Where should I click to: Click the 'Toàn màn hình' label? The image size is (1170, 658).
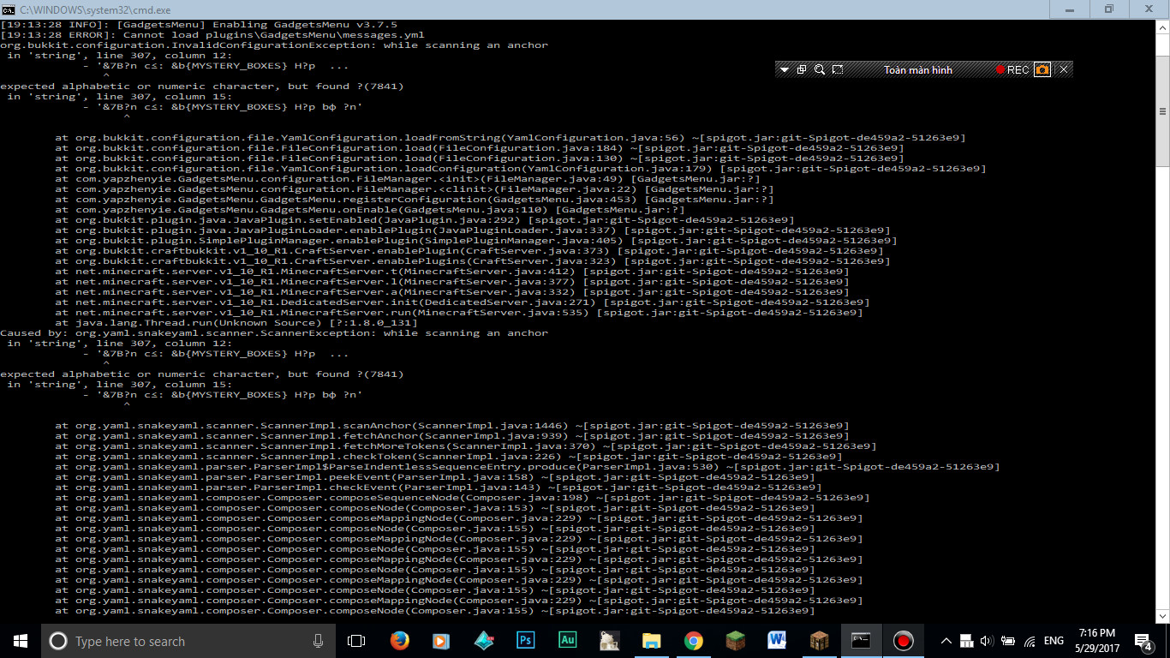[918, 69]
